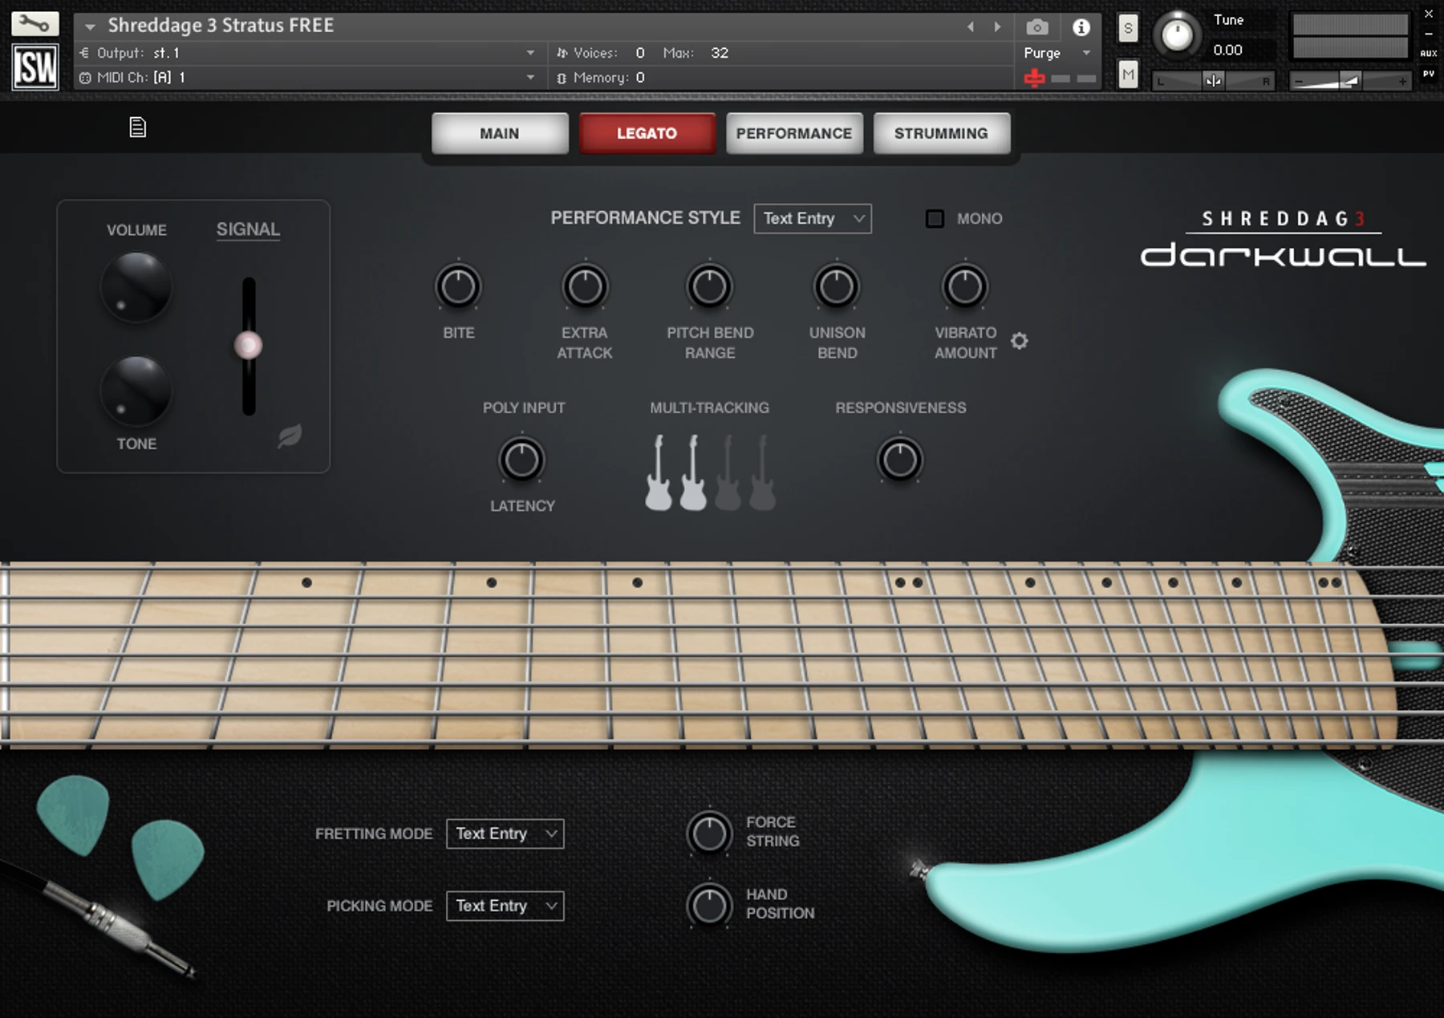Open the Purge dropdown menu
Viewport: 1444px width, 1018px height.
[1086, 53]
